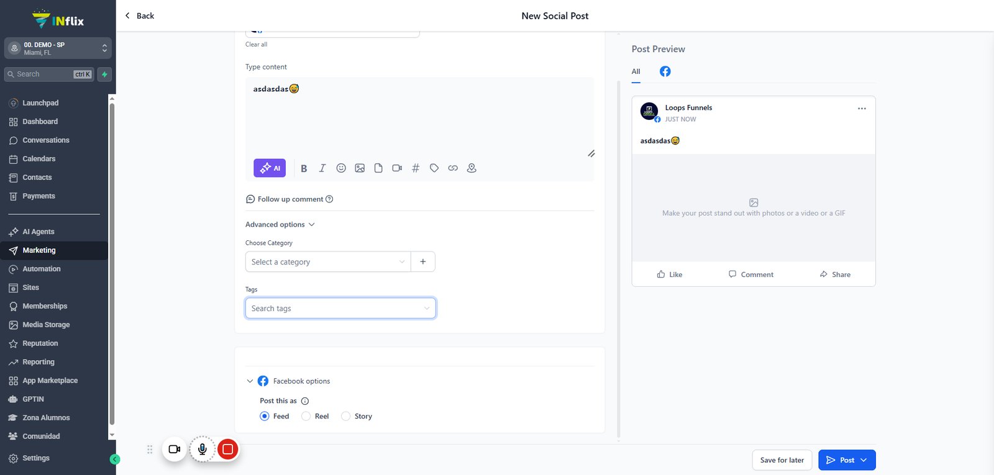The image size is (994, 475).
Task: Click the Follow up comment help icon
Action: 329,199
